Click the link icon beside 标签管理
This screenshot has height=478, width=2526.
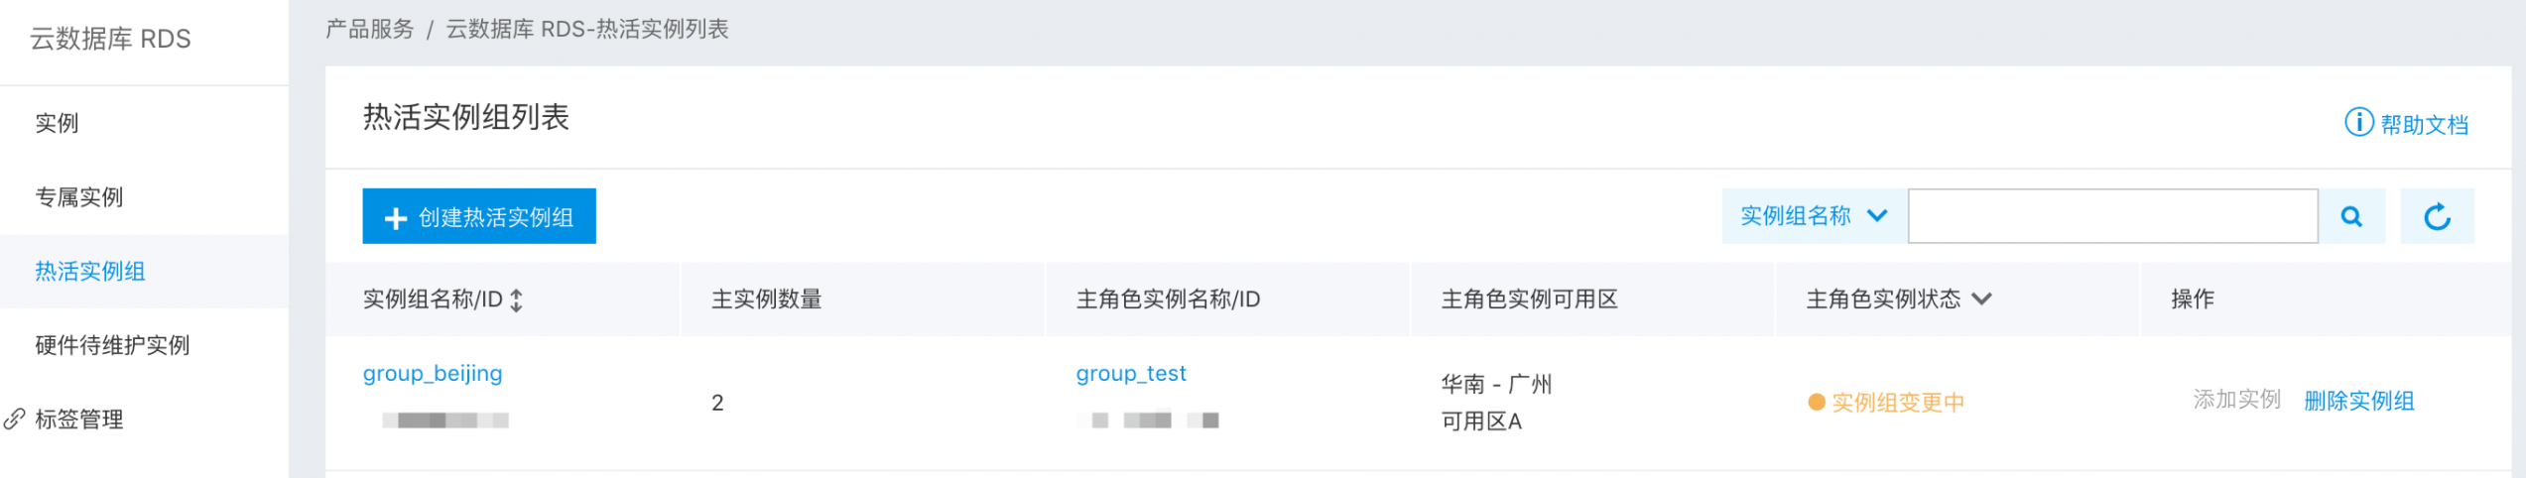(14, 419)
